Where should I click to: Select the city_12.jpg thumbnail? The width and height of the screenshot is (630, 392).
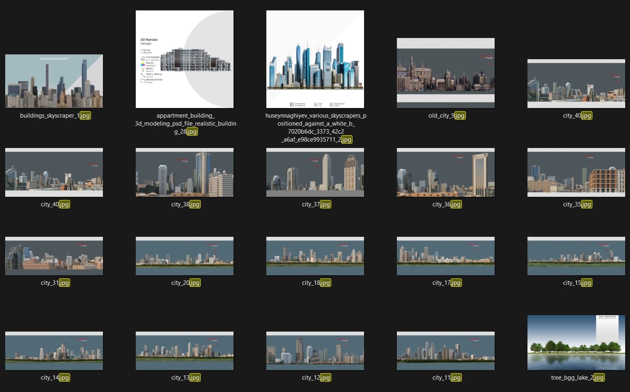click(315, 351)
